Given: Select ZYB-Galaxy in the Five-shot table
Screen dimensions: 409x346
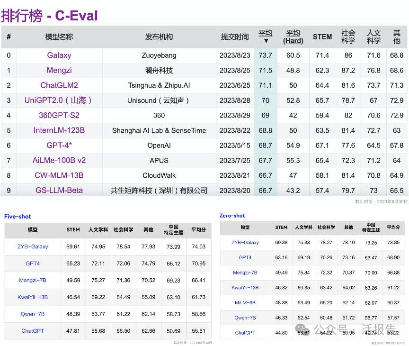Looking at the screenshot, I should coord(32,246).
